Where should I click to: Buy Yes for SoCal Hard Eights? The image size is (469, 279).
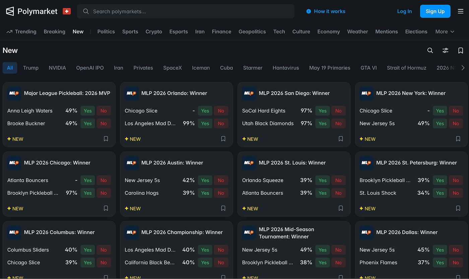tap(323, 111)
